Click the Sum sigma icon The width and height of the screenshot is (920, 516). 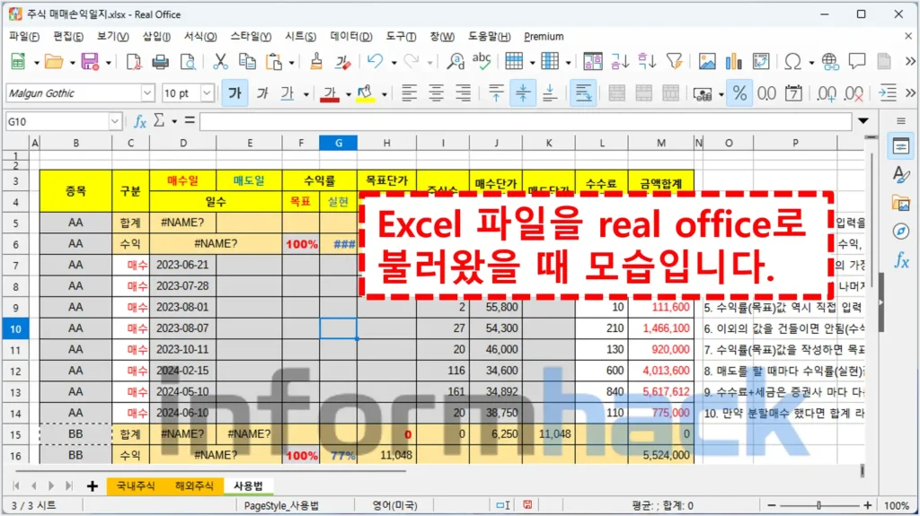click(159, 121)
